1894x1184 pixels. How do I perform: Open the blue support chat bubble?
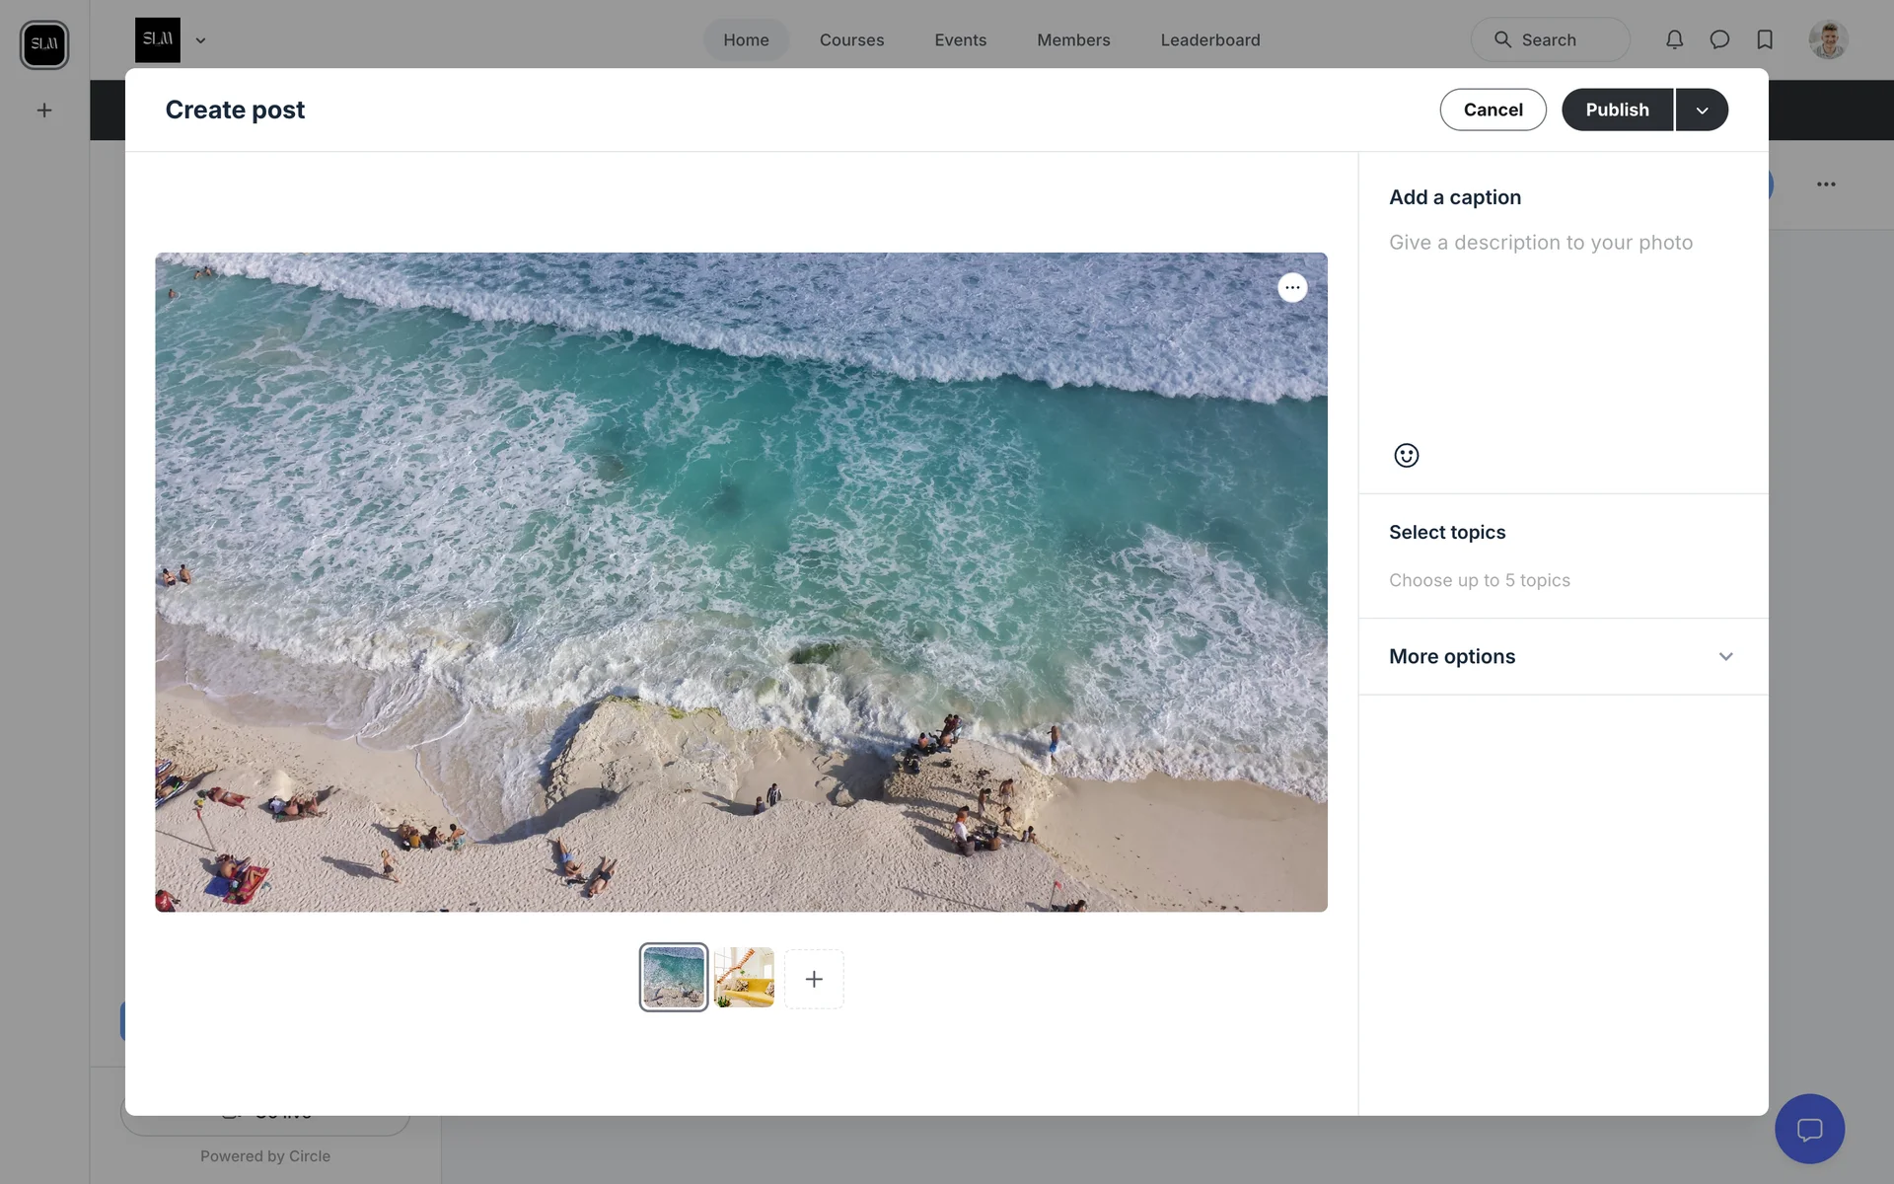[x=1809, y=1129]
